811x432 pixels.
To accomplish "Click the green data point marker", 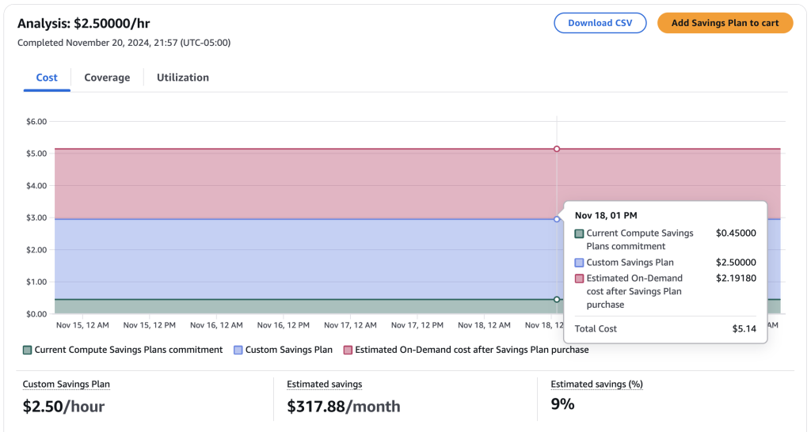I will pos(557,299).
